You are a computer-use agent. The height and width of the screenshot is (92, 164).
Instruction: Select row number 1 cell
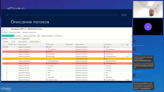[x=5, y=47]
